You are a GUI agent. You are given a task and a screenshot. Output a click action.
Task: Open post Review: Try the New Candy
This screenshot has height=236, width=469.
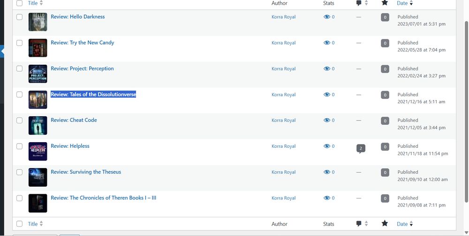pyautogui.click(x=82, y=43)
